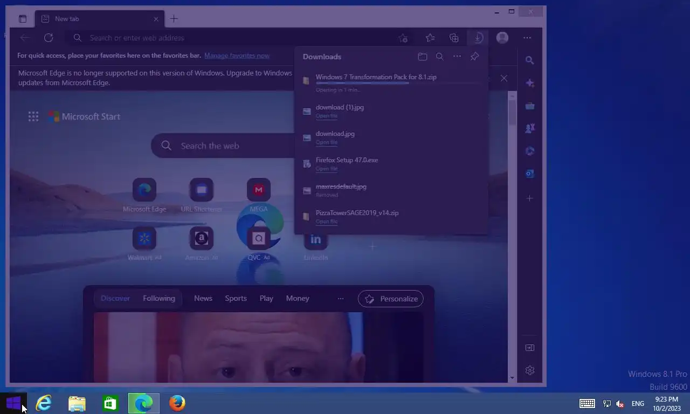The image size is (690, 414).
Task: Open file link under download (1).jpg
Action: (x=327, y=116)
